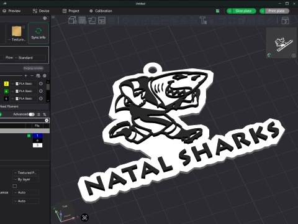298x224 pixels.
Task: Click the green plate grid icon near Slice plate
Action: coord(217,11)
